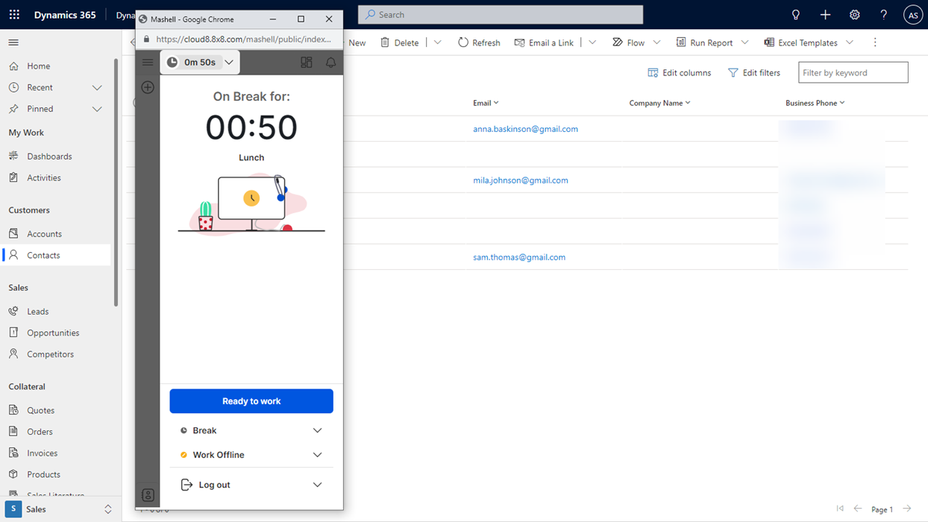Open the timer duration dropdown chevron

point(229,62)
